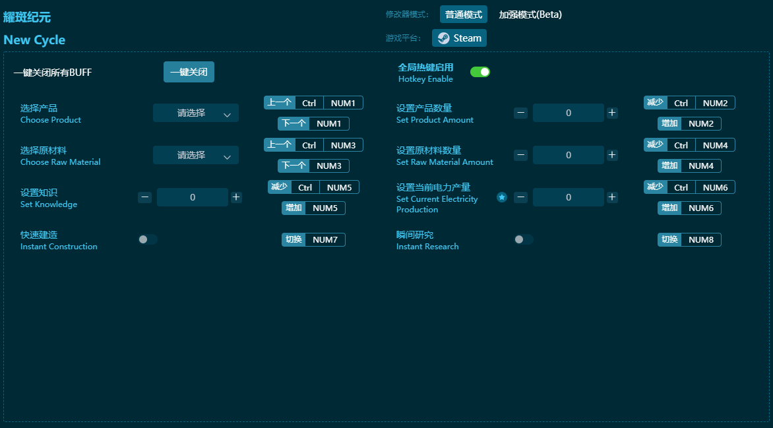Disable the global hotkey enable switch
This screenshot has height=428, width=773.
click(480, 71)
